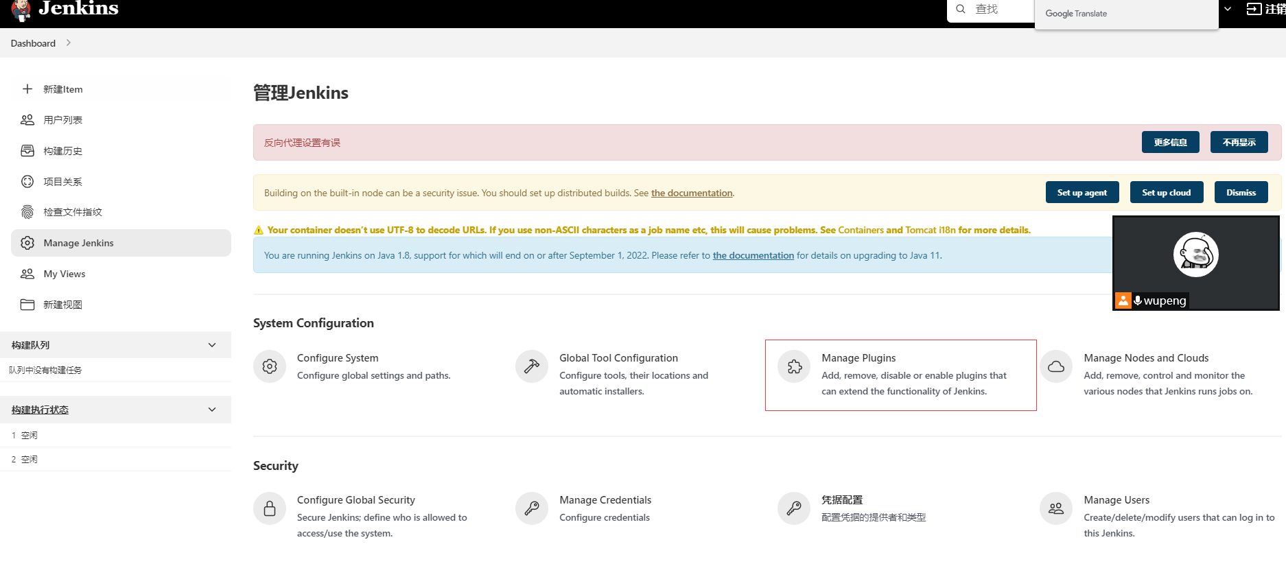The width and height of the screenshot is (1286, 566).
Task: Click the 不再显示 button
Action: point(1239,142)
